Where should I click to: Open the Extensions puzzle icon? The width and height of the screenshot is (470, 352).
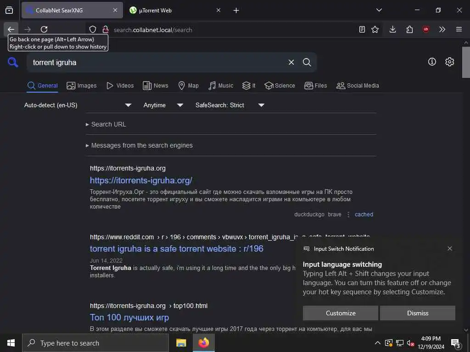tap(409, 29)
